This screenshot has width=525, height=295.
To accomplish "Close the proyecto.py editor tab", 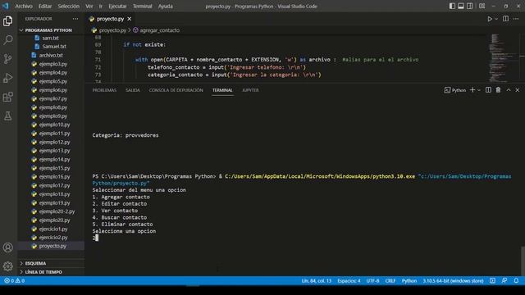I will [130, 19].
